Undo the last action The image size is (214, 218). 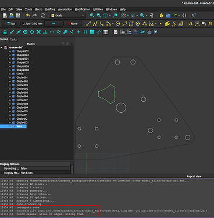click(x=28, y=16)
